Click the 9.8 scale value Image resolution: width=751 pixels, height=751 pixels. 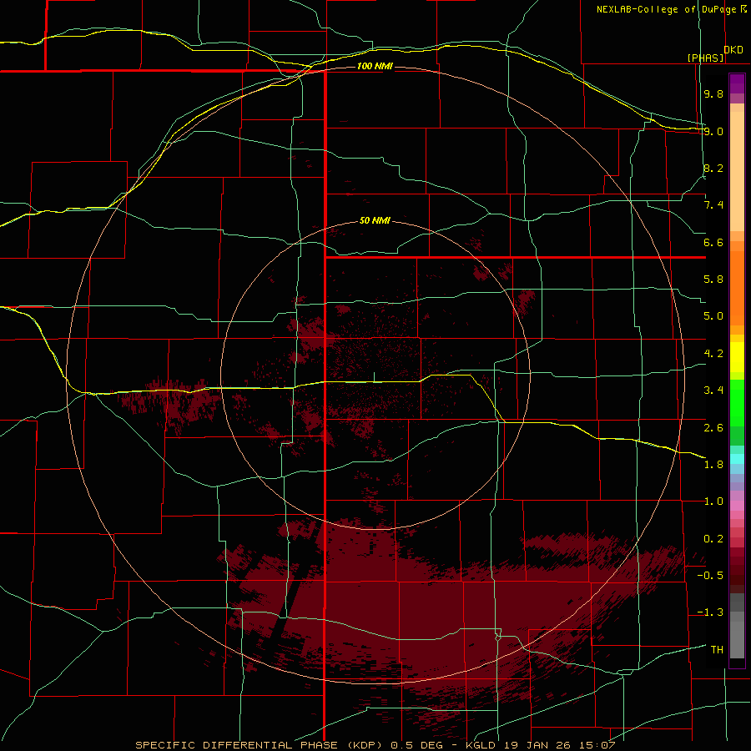713,93
